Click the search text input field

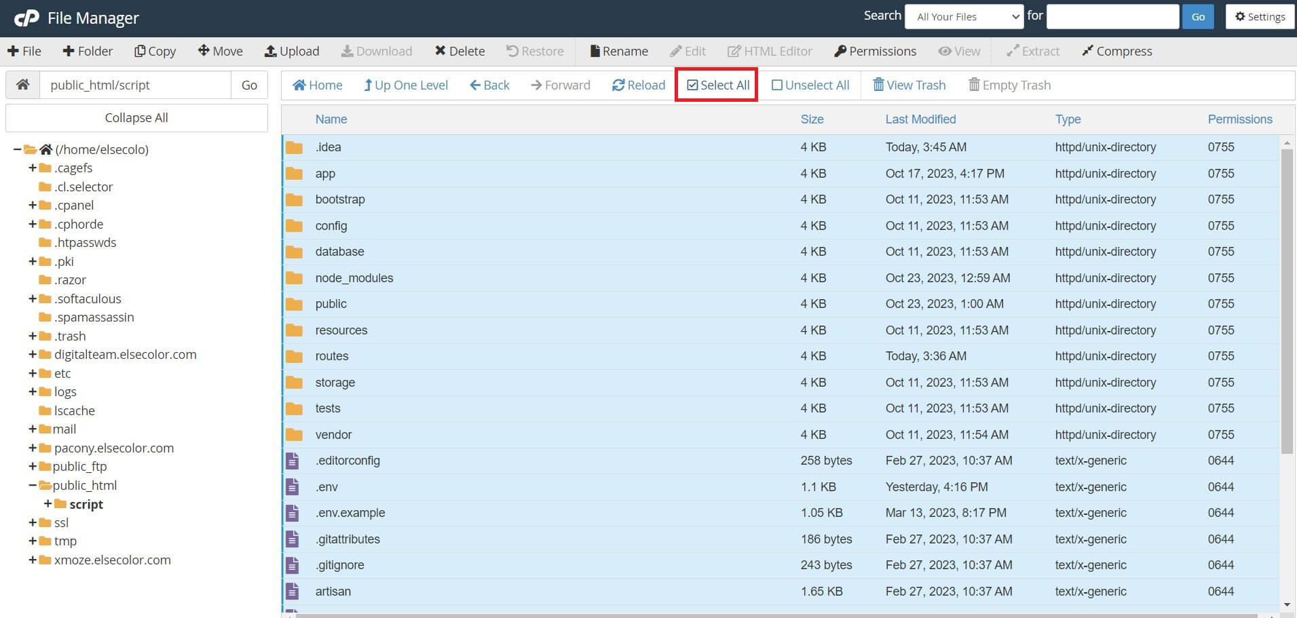1112,17
